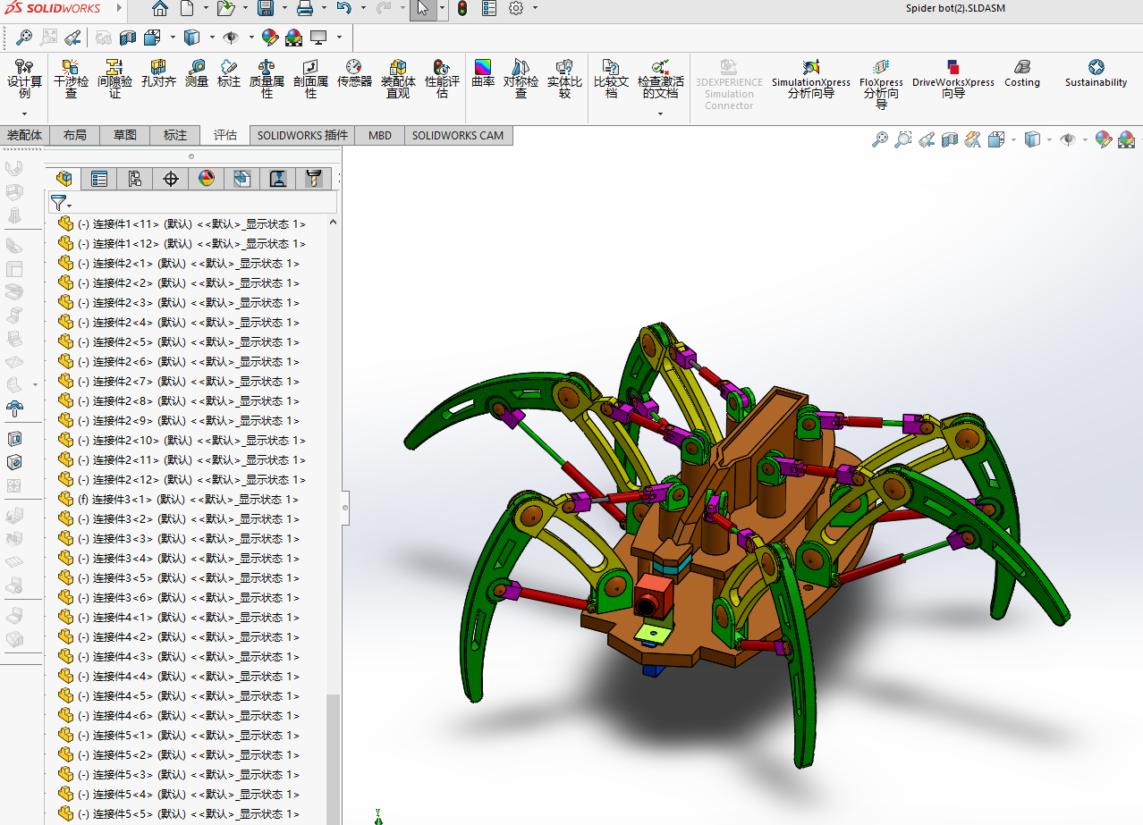Open the Options gear dropdown arrow
Viewport: 1143px width, 825px height.
(x=535, y=9)
